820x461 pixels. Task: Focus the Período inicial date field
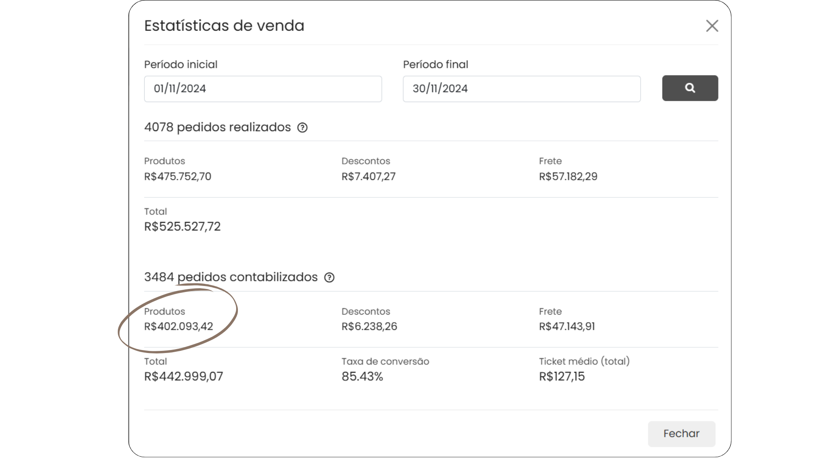tap(263, 89)
